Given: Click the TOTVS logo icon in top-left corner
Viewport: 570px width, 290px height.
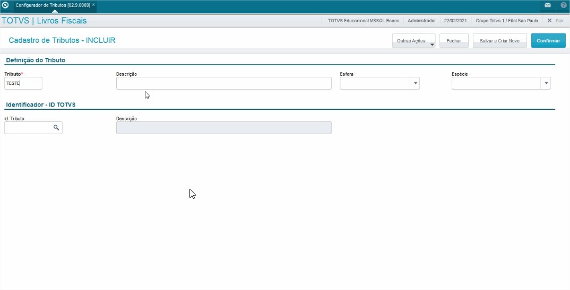Looking at the screenshot, I should (5, 5).
